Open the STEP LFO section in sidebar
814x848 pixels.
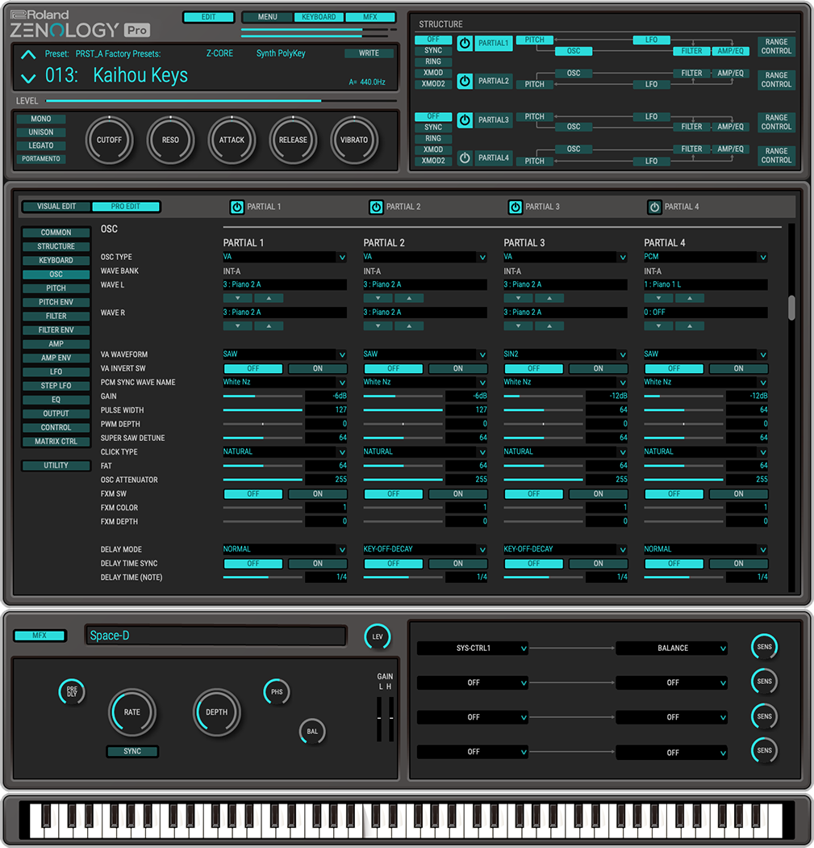[56, 386]
